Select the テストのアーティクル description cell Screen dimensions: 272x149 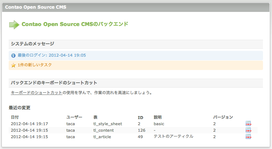point(174,136)
